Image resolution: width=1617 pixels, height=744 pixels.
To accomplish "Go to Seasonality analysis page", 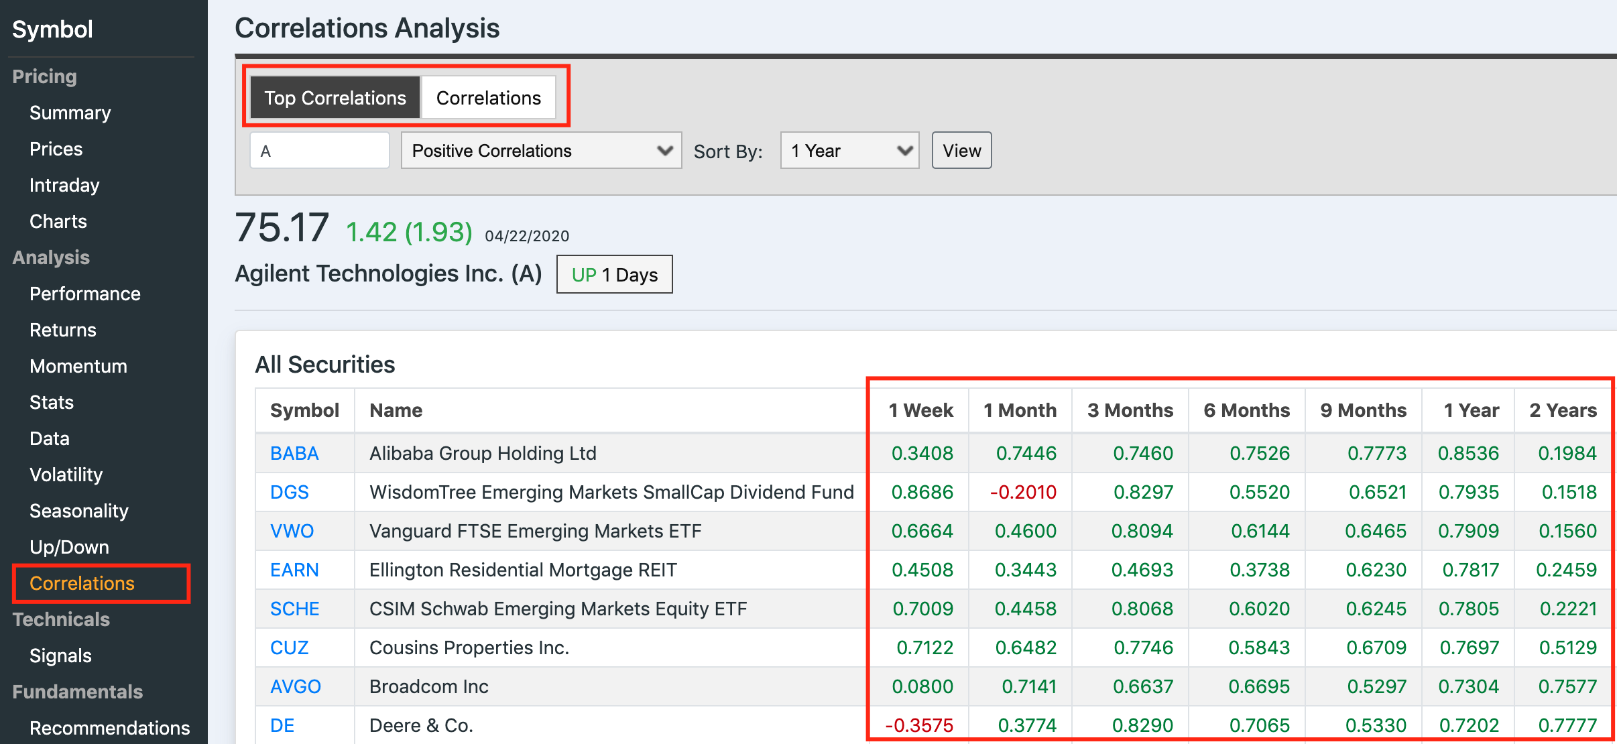I will [x=79, y=511].
